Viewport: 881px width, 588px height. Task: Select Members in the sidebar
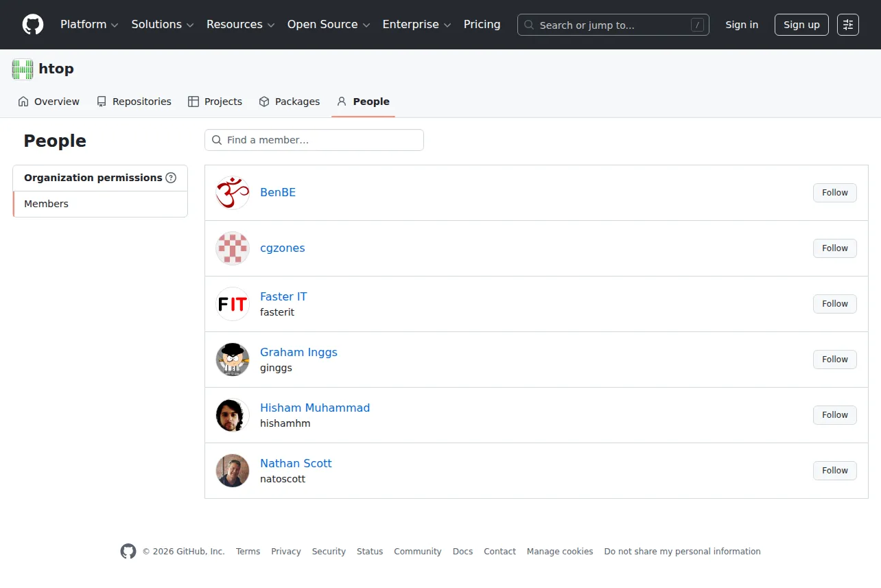(x=100, y=204)
